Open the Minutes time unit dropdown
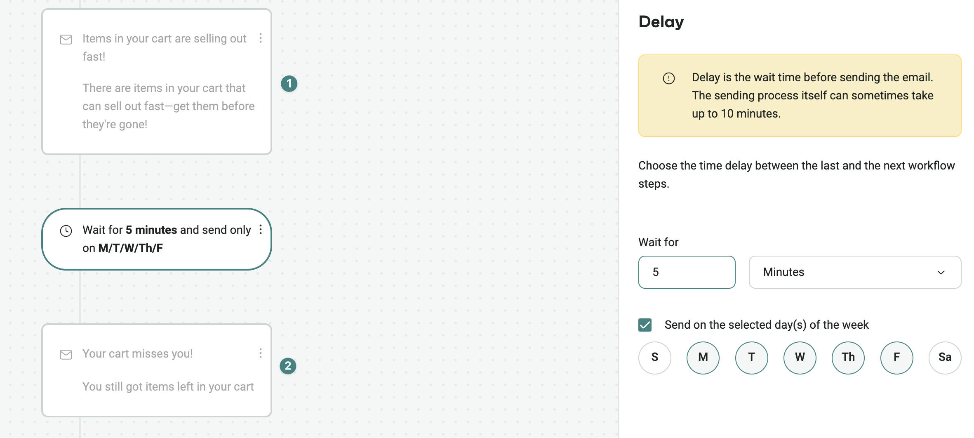 point(854,272)
